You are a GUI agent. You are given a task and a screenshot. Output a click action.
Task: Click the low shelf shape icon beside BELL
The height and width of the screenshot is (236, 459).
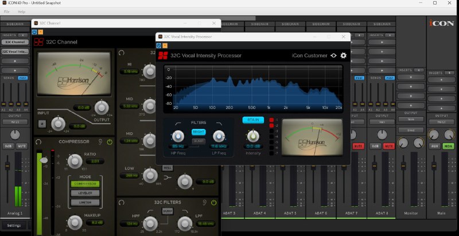point(168,177)
